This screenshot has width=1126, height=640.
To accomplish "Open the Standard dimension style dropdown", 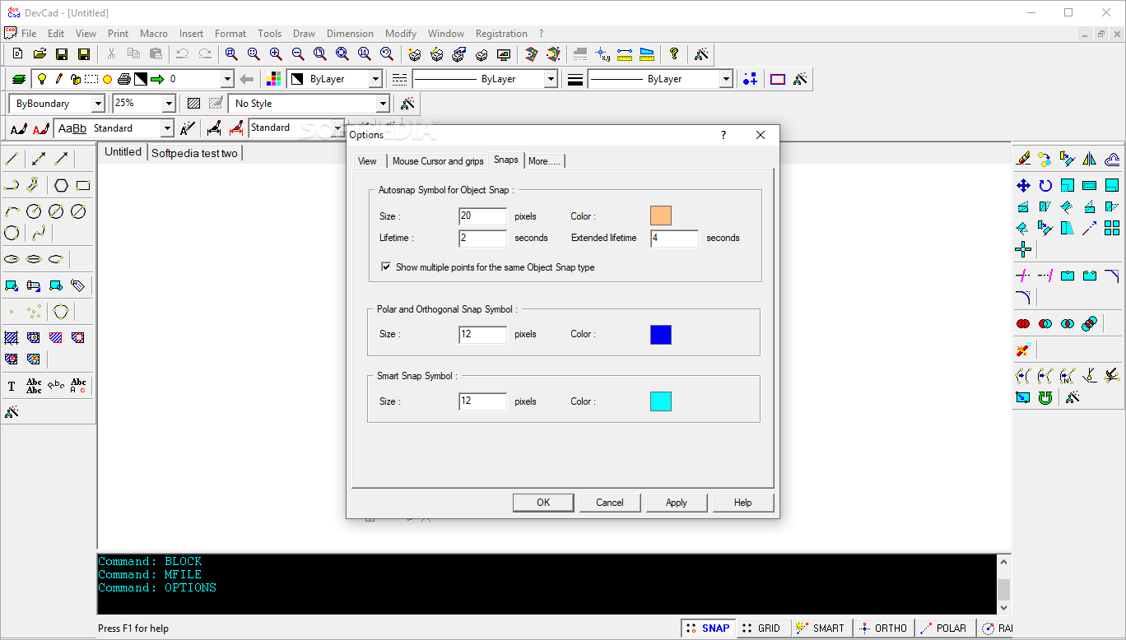I will tap(337, 128).
